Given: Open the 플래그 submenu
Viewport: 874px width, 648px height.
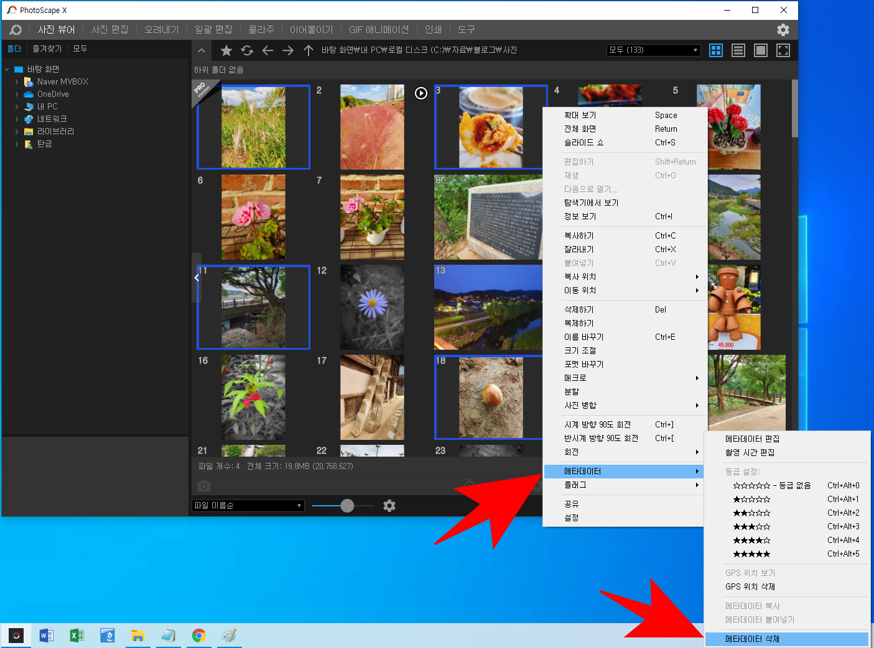Looking at the screenshot, I should pyautogui.click(x=624, y=485).
